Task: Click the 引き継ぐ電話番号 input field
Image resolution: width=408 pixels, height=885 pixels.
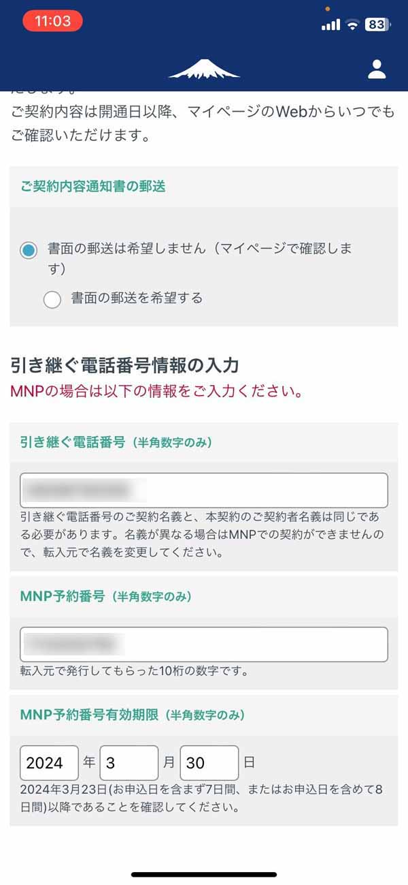Action: click(204, 489)
